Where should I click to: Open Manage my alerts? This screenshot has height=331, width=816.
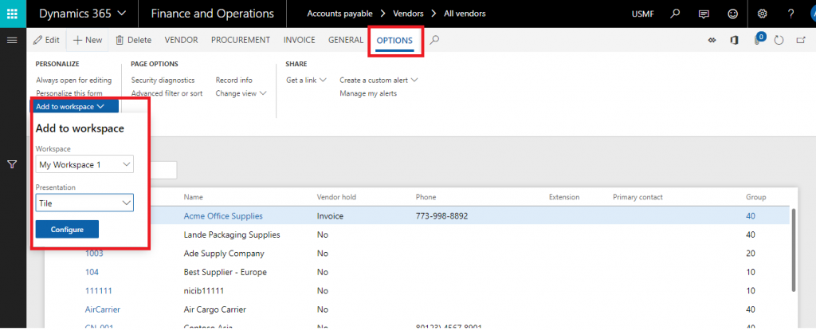[x=368, y=93]
